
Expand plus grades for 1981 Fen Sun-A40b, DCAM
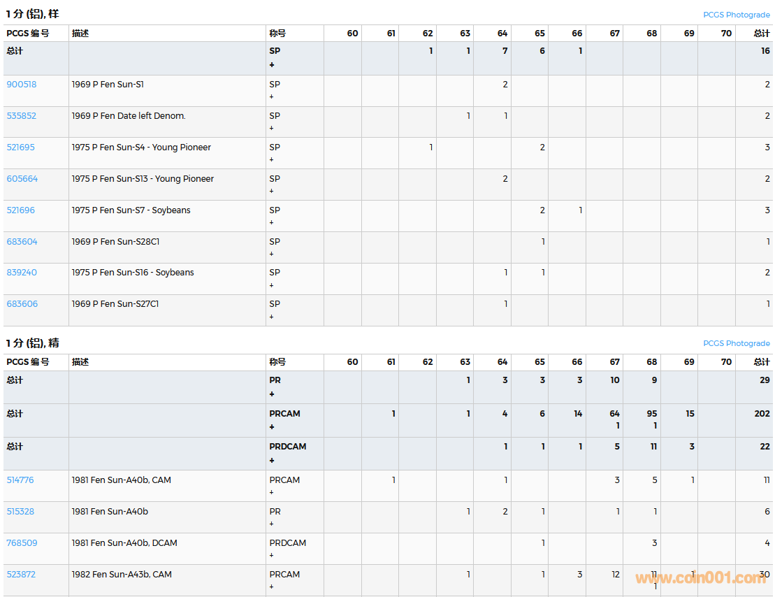click(x=272, y=556)
